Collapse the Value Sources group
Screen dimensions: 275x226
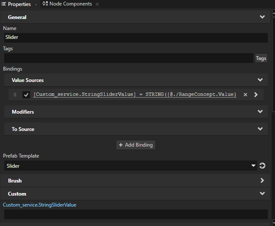tap(260, 80)
